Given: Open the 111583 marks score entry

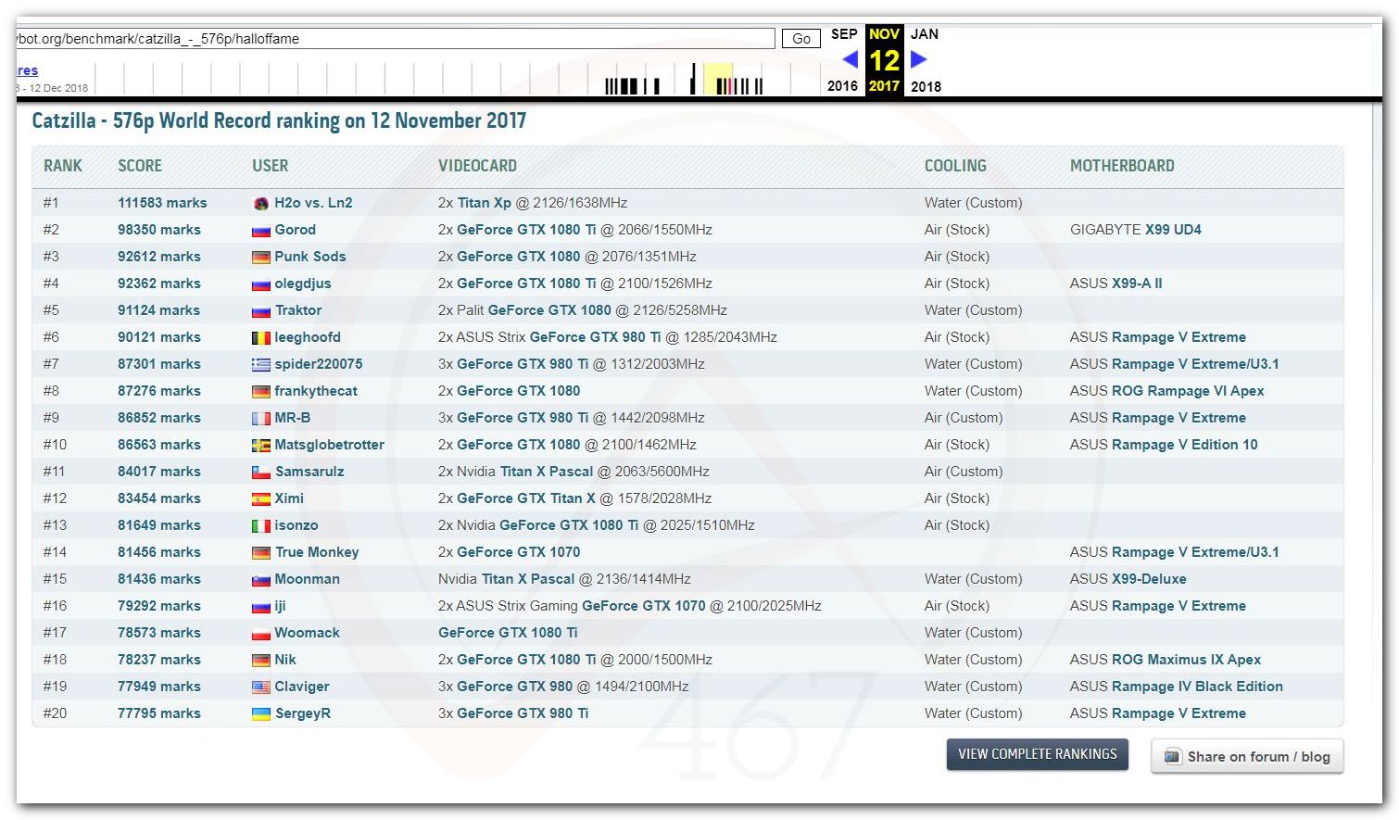Looking at the screenshot, I should [162, 203].
